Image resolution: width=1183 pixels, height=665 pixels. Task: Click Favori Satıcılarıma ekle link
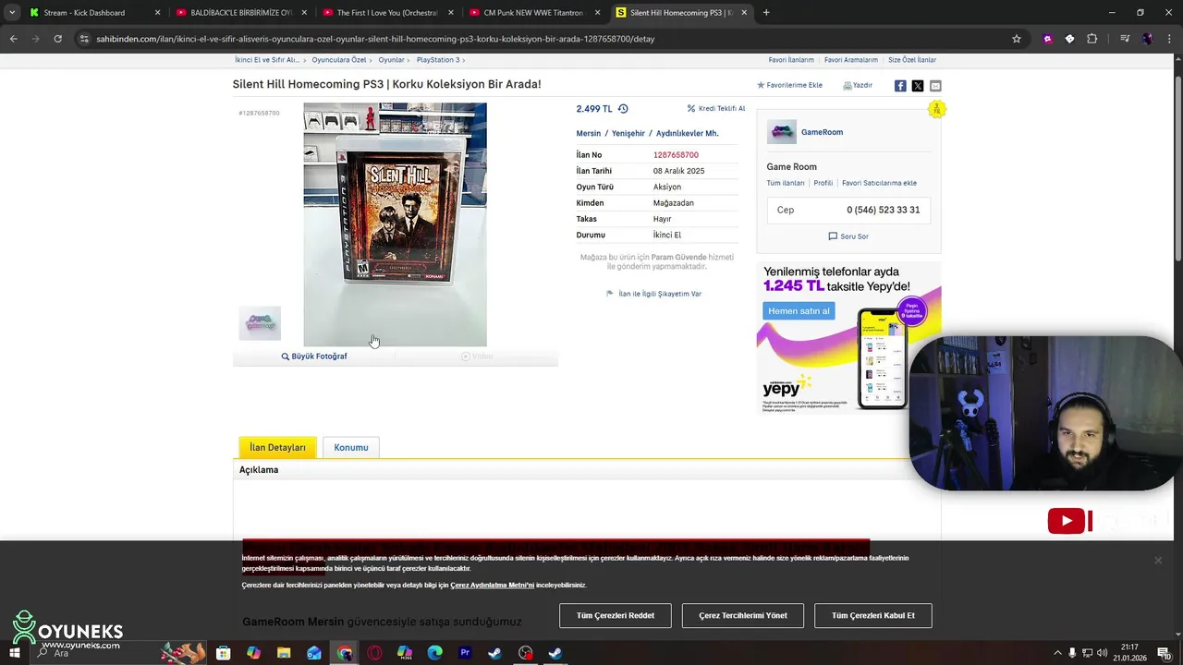[879, 183]
